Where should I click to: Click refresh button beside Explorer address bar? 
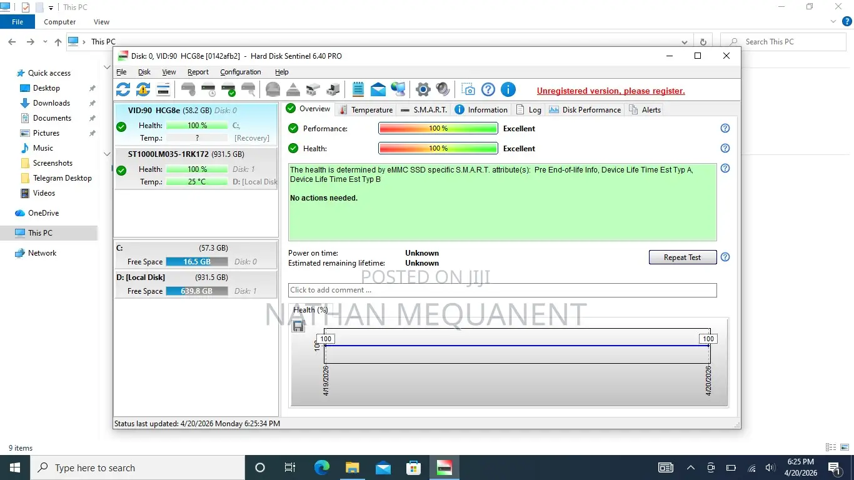tap(703, 42)
